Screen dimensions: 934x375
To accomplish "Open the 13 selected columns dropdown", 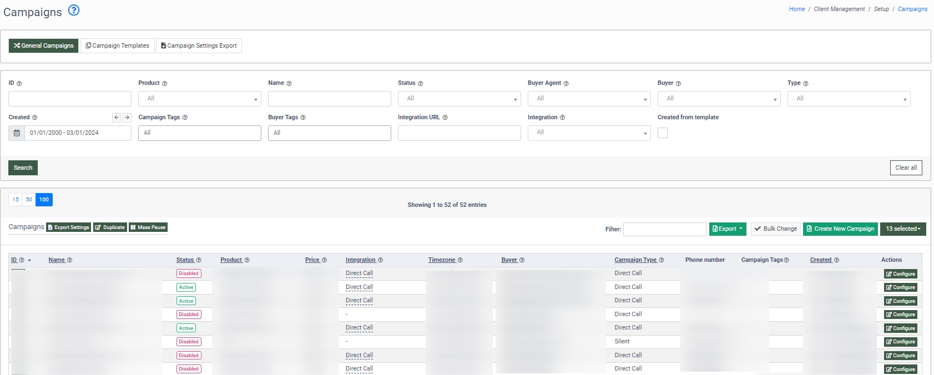I will click(x=902, y=229).
